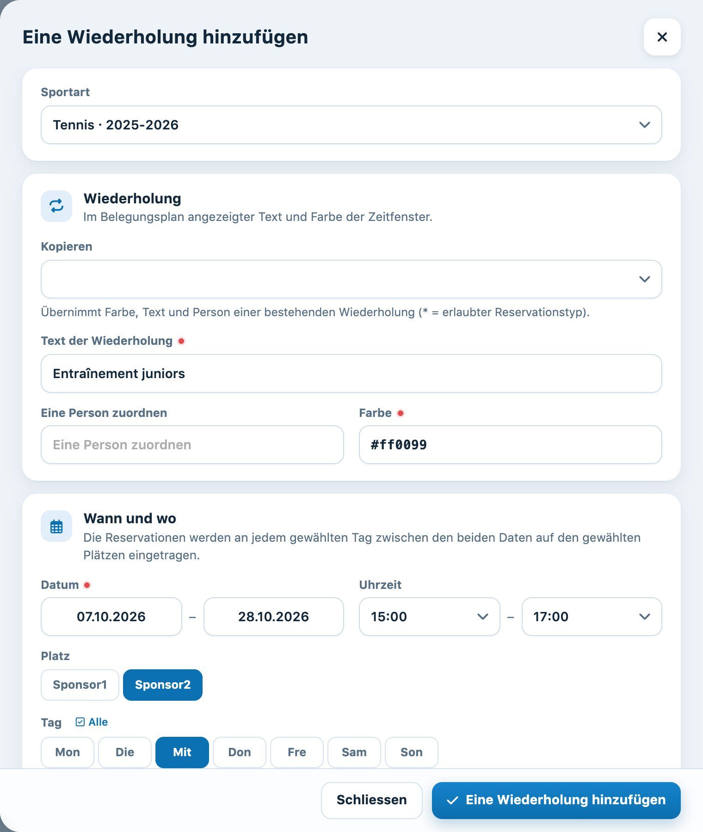Viewport: 703px width, 832px height.
Task: Confirm with Eine Wiederholung hinzufügen button
Action: tap(556, 800)
